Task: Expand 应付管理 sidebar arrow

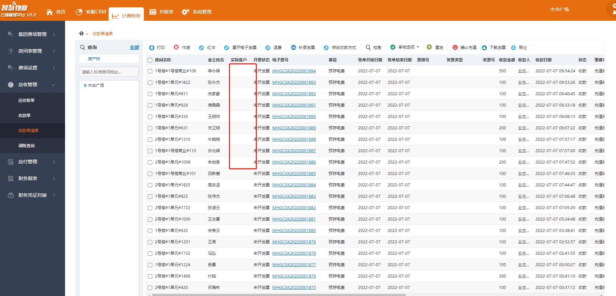Action: point(54,162)
